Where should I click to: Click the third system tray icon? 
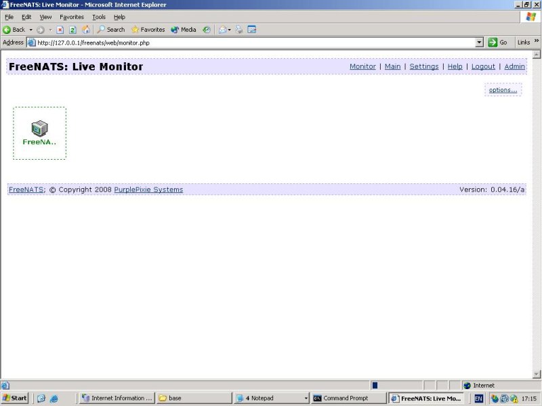coord(514,399)
